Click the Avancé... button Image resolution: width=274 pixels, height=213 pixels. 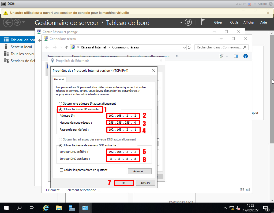[140, 171]
